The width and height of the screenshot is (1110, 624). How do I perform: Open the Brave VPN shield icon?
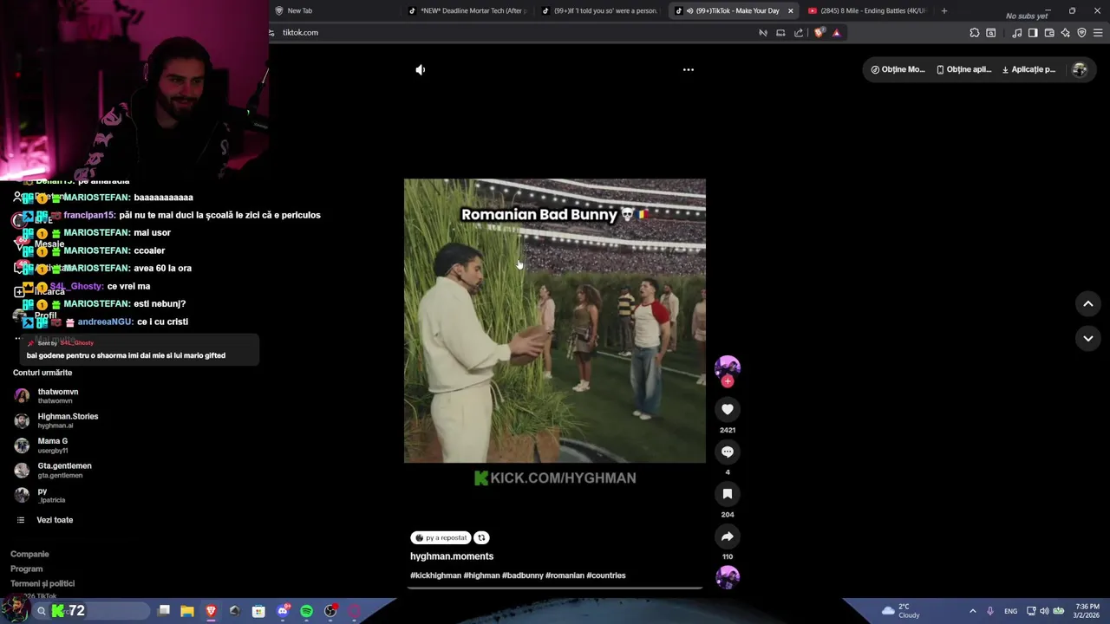[x=1081, y=33]
